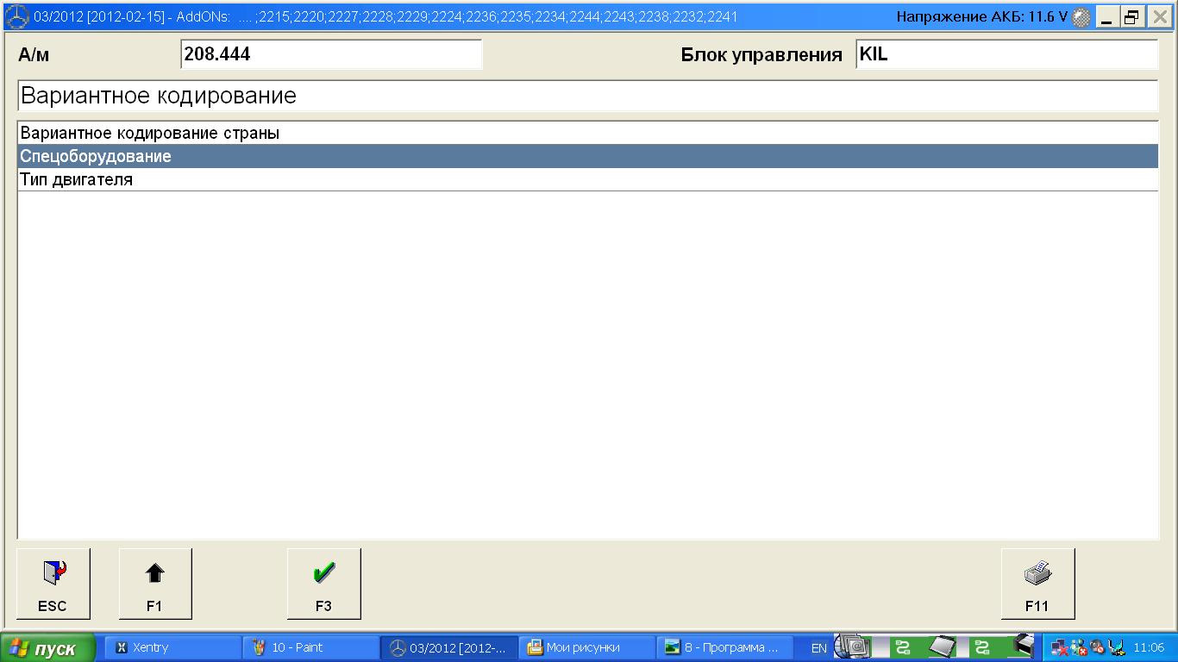Confirm with the F3 green checkmark button

tap(323, 584)
